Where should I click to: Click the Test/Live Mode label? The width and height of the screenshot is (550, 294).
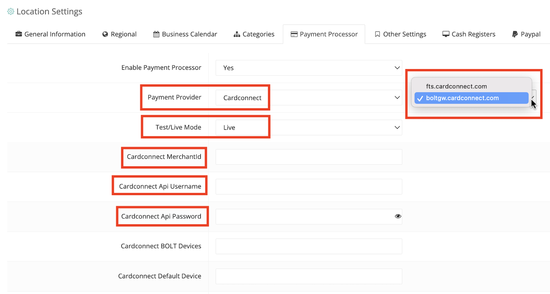[x=178, y=127]
